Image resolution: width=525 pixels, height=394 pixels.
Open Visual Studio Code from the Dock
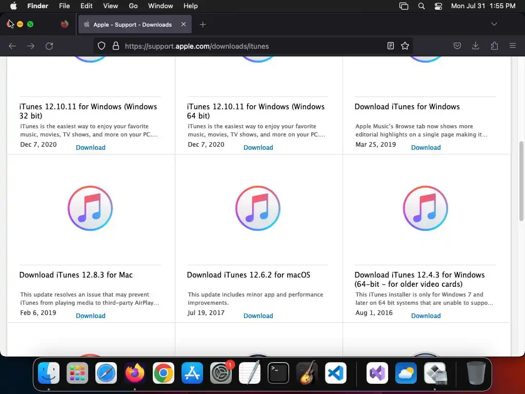tap(336, 373)
